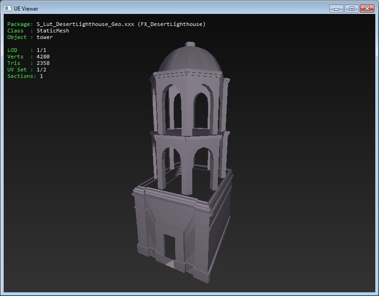Screen dimensions: 379x296
Task: Click the FX_DesertLighthouse group name in parentheses
Action: [x=172, y=24]
